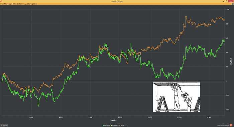Image resolution: width=234 pixels, height=127 pixels.
Task: Click the 8 000 hands tick label
Action: (120, 117)
